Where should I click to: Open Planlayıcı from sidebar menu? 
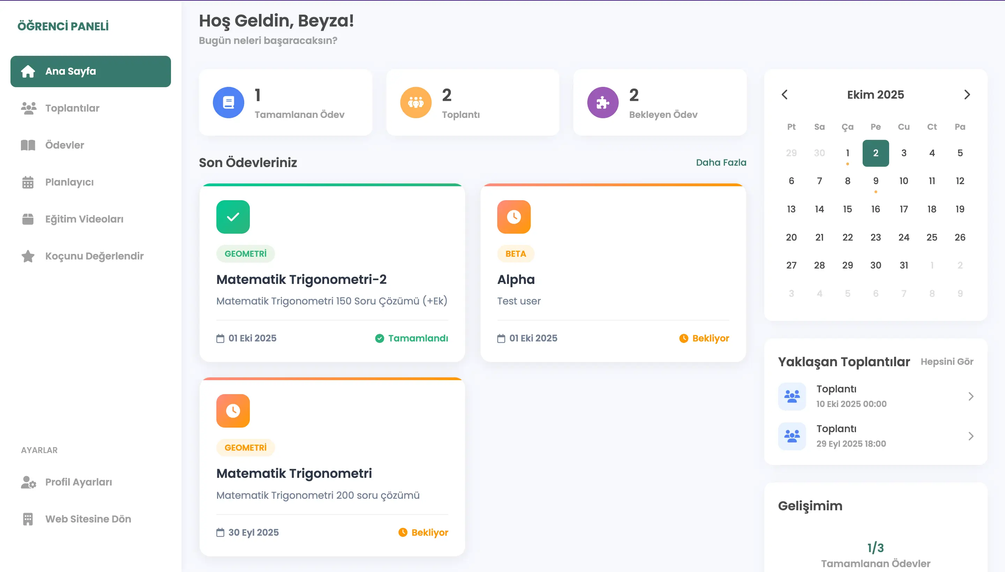tap(69, 182)
